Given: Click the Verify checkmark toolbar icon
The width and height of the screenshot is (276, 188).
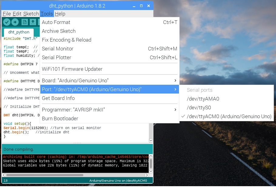Looking at the screenshot, I should pyautogui.click(x=7, y=22).
